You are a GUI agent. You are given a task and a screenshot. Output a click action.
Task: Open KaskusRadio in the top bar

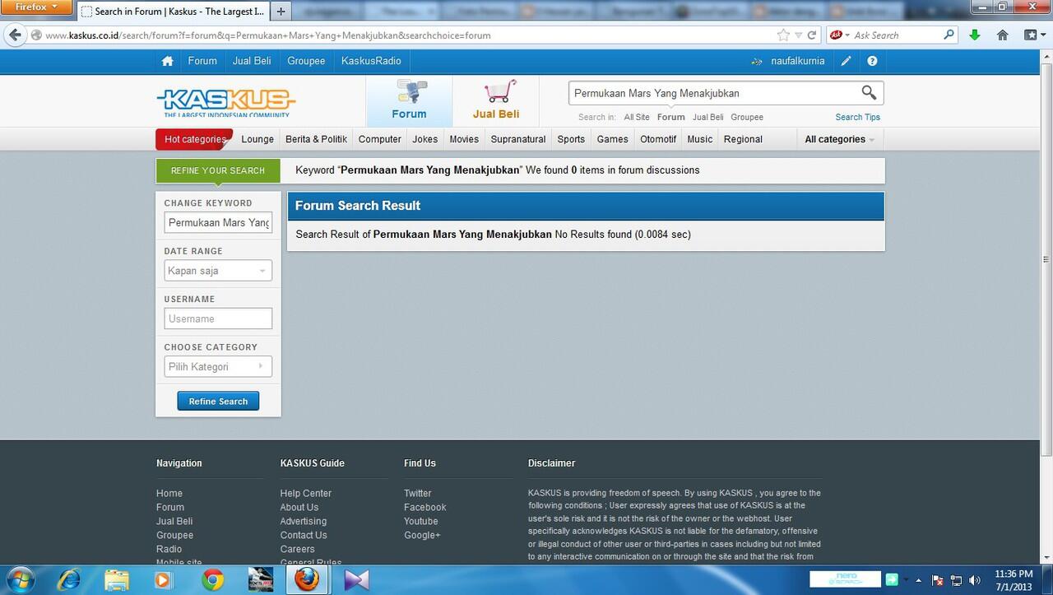tap(371, 61)
